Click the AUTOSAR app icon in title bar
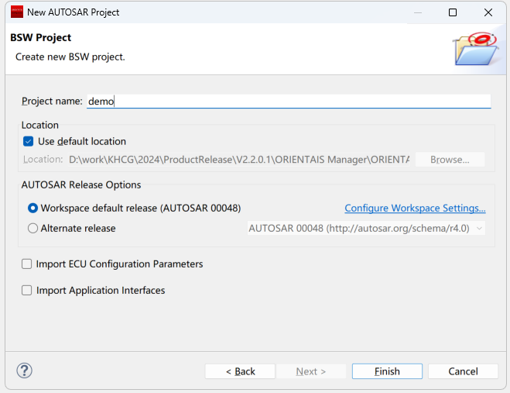This screenshot has width=510, height=393. [16, 12]
